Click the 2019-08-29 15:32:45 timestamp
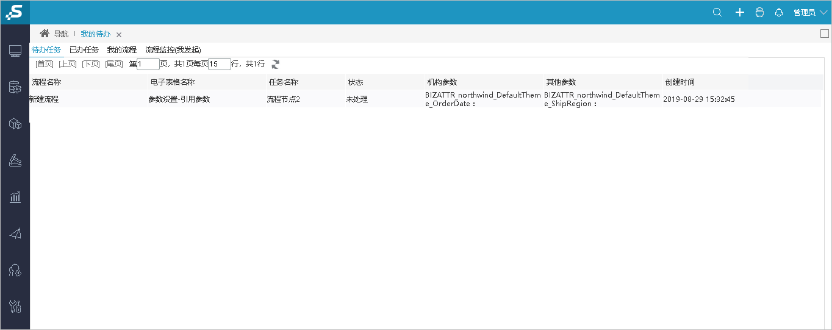Viewport: 832px width, 330px height. point(699,99)
